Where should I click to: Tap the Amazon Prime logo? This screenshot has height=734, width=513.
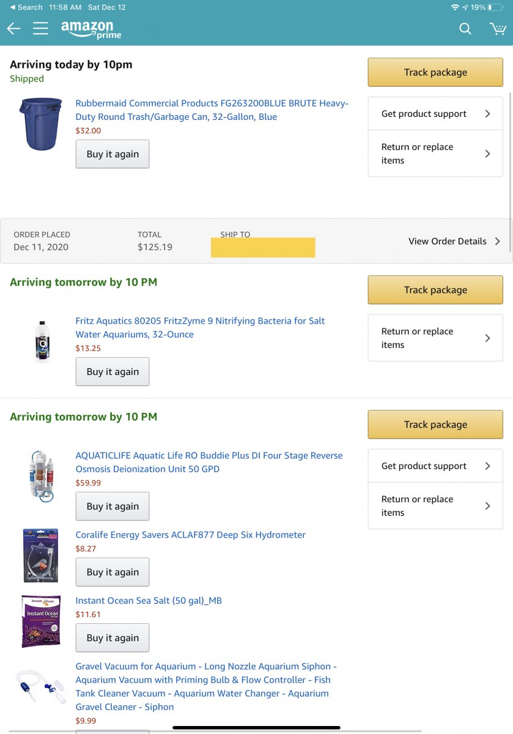(91, 29)
